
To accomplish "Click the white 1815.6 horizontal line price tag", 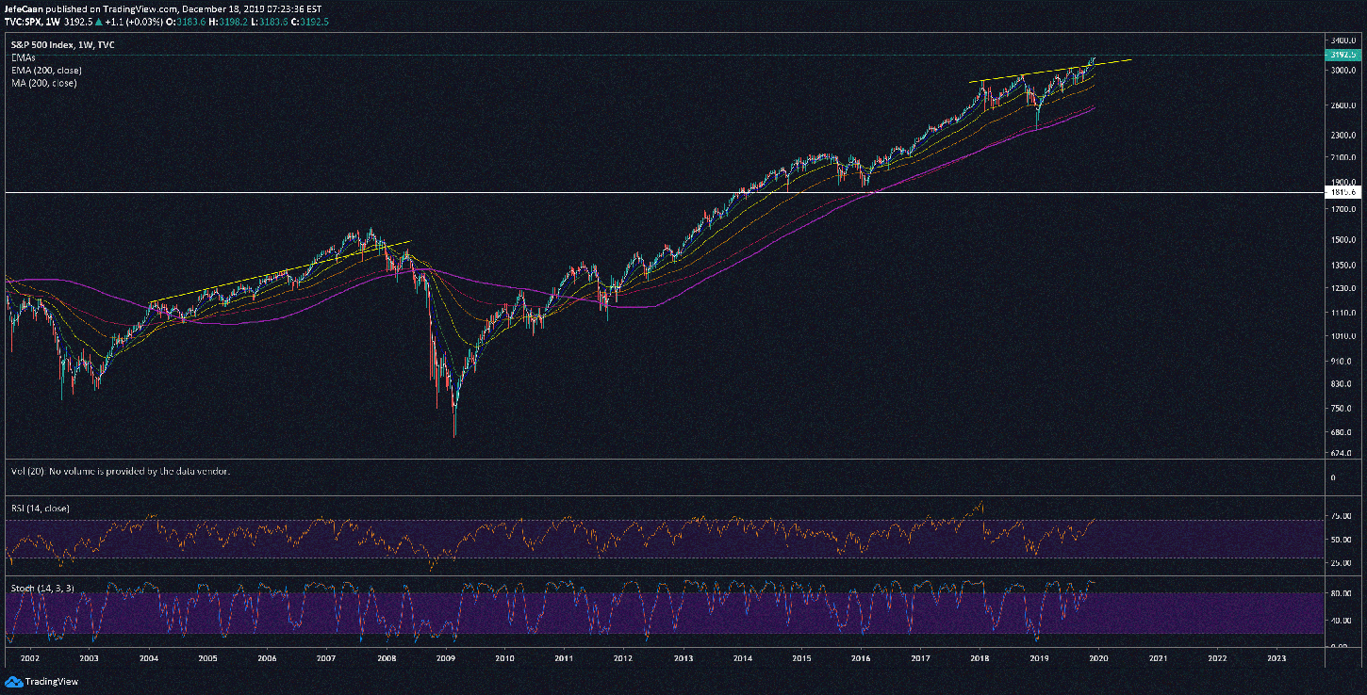I will 1342,192.
